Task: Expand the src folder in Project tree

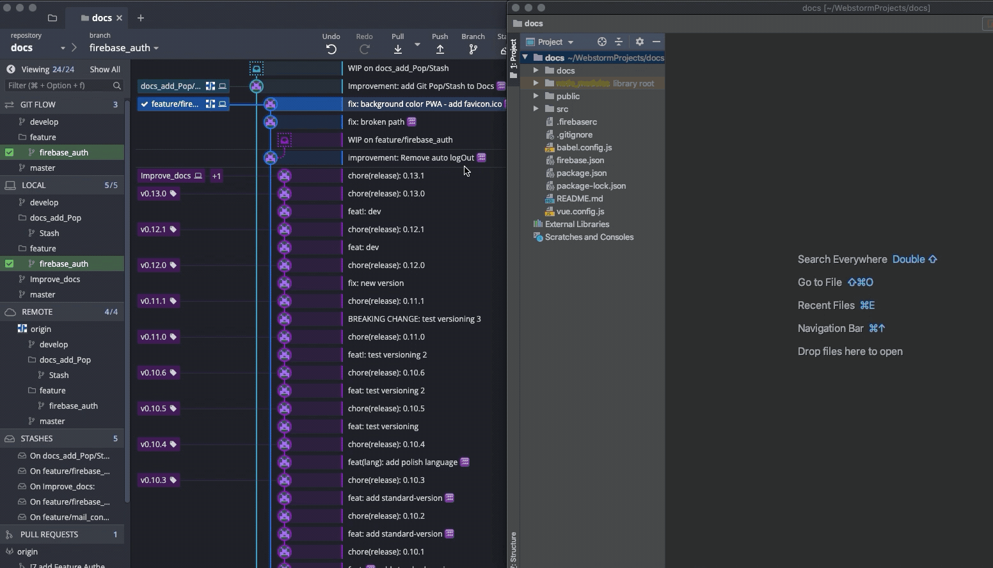Action: [x=536, y=109]
